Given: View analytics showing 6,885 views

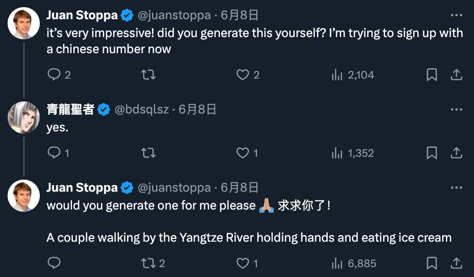Looking at the screenshot, I should [x=353, y=263].
